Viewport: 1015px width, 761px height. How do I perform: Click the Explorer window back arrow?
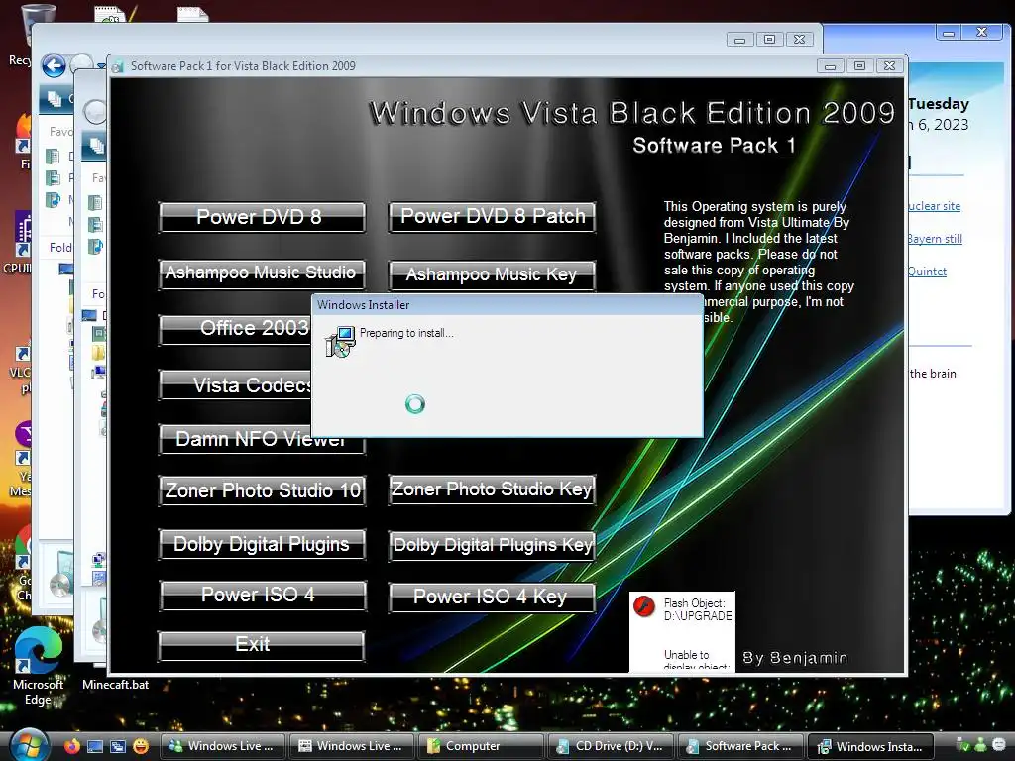point(54,65)
